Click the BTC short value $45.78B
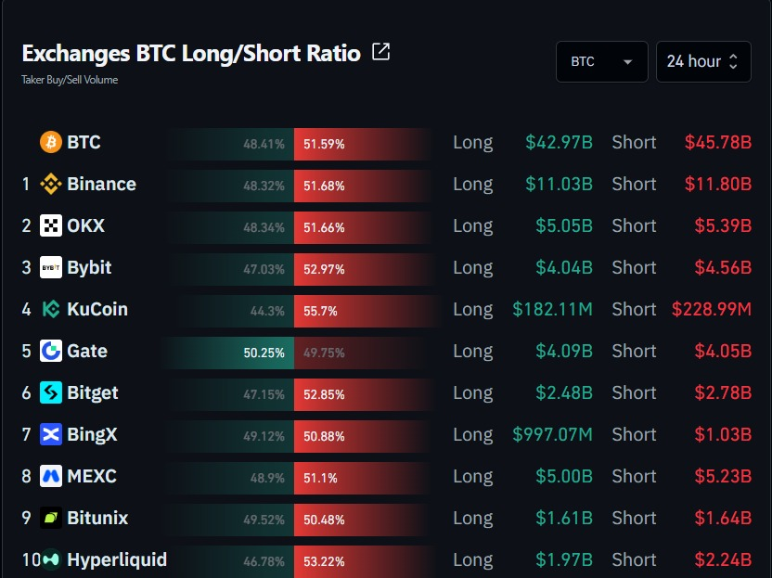Viewport: 772px width, 578px height. [718, 142]
